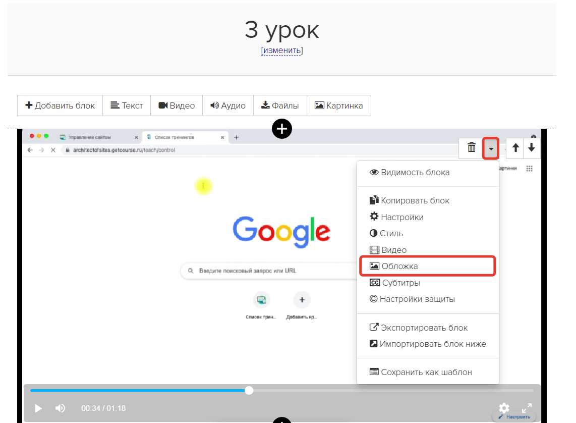The width and height of the screenshot is (576, 423).
Task: Add a Видео block from toolbar
Action: (x=177, y=105)
